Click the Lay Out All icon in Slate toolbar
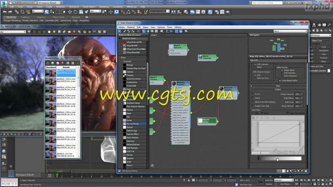The width and height of the screenshot is (333, 187). 167,31
